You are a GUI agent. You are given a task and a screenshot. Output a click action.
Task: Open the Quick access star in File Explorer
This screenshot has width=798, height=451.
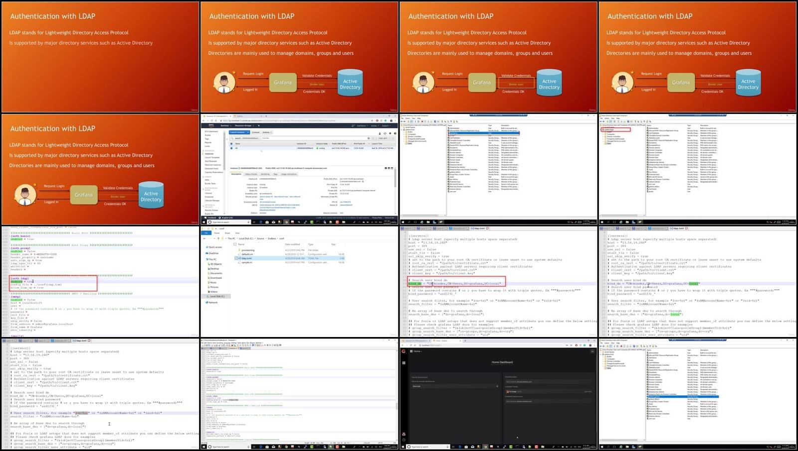(x=207, y=247)
